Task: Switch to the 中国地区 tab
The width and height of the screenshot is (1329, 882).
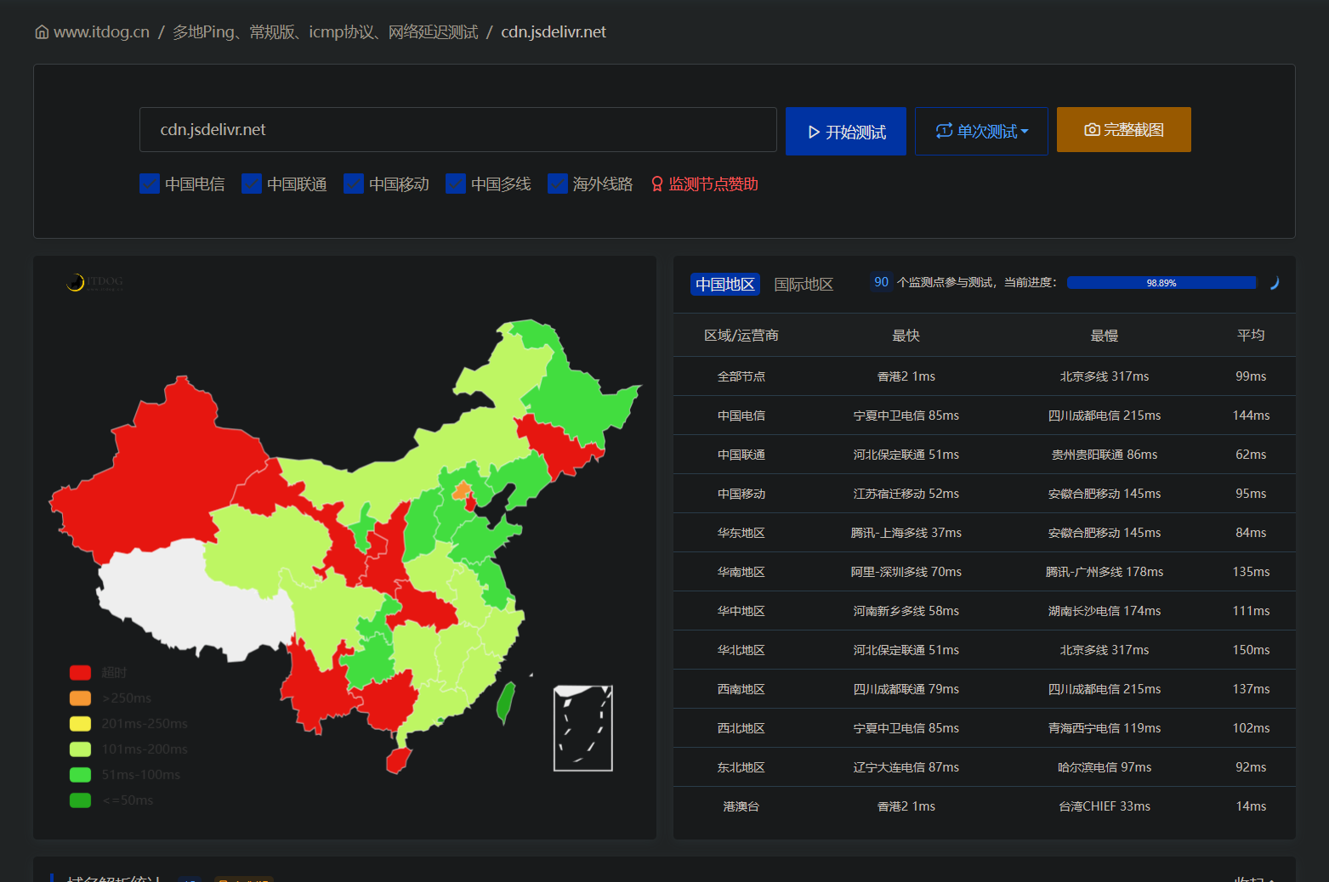Action: (x=725, y=284)
